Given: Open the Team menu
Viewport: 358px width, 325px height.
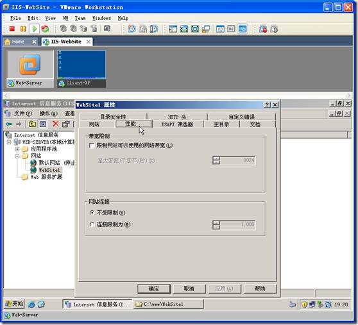Looking at the screenshot, I should pos(80,18).
